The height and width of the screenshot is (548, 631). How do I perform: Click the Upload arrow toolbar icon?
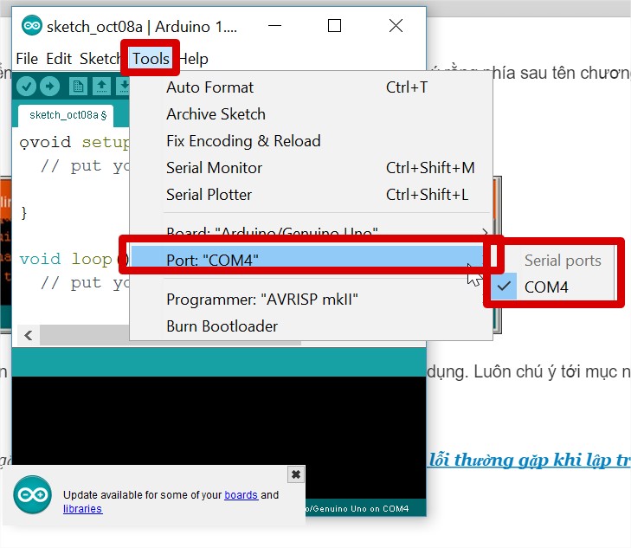point(50,86)
